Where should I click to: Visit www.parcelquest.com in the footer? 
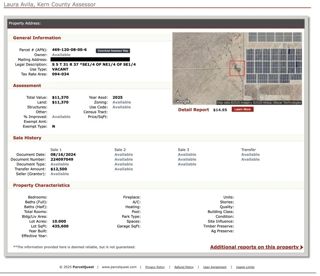pyautogui.click(x=119, y=267)
